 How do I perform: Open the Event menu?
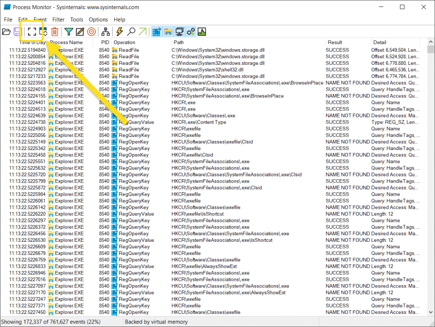pos(40,20)
